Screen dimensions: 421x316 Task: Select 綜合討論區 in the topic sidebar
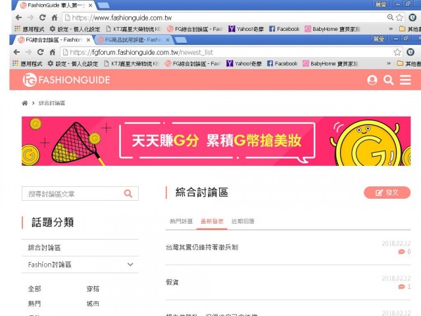pyautogui.click(x=44, y=248)
